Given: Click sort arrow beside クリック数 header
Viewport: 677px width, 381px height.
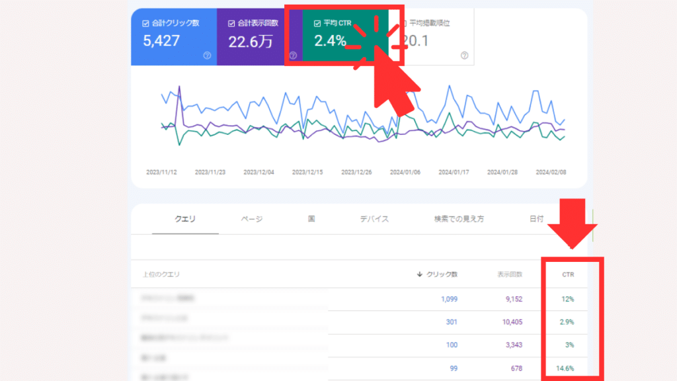Looking at the screenshot, I should click(x=420, y=274).
